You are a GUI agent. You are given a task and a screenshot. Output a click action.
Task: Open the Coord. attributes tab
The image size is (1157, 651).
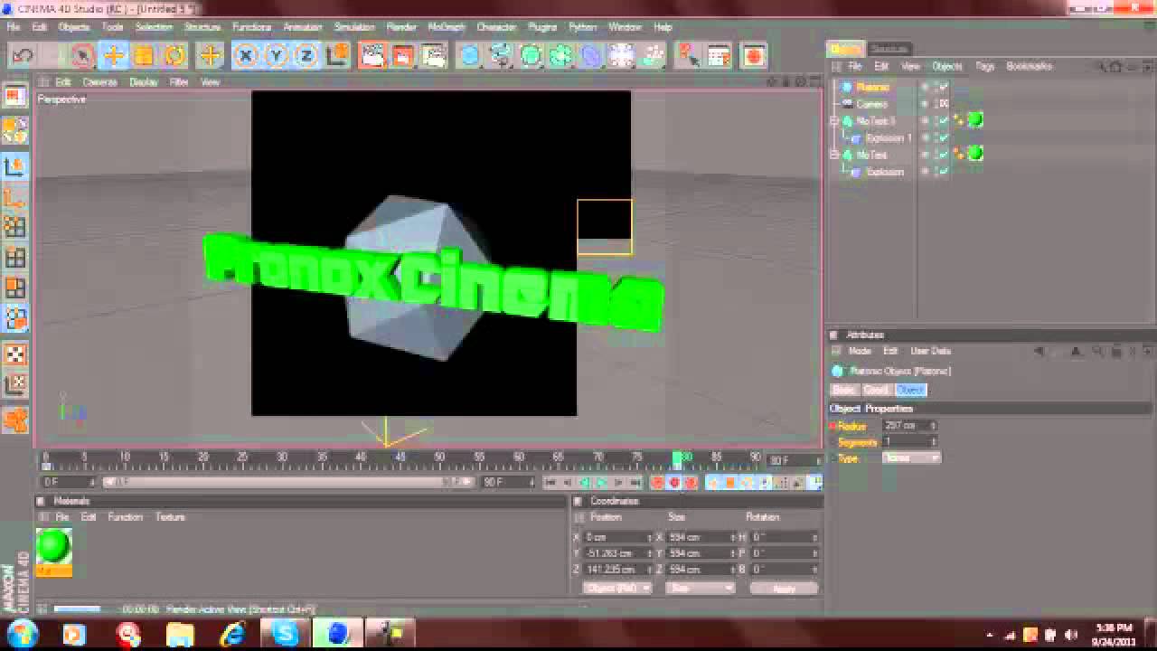tap(876, 390)
